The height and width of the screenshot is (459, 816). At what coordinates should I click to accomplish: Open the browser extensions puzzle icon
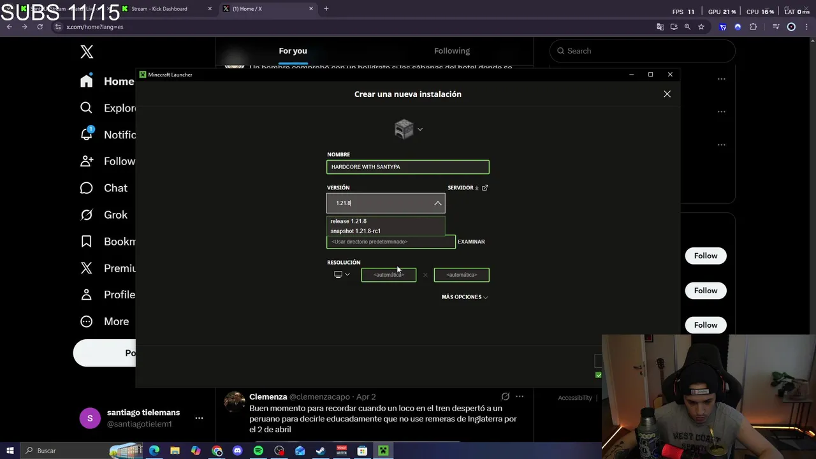click(x=753, y=27)
